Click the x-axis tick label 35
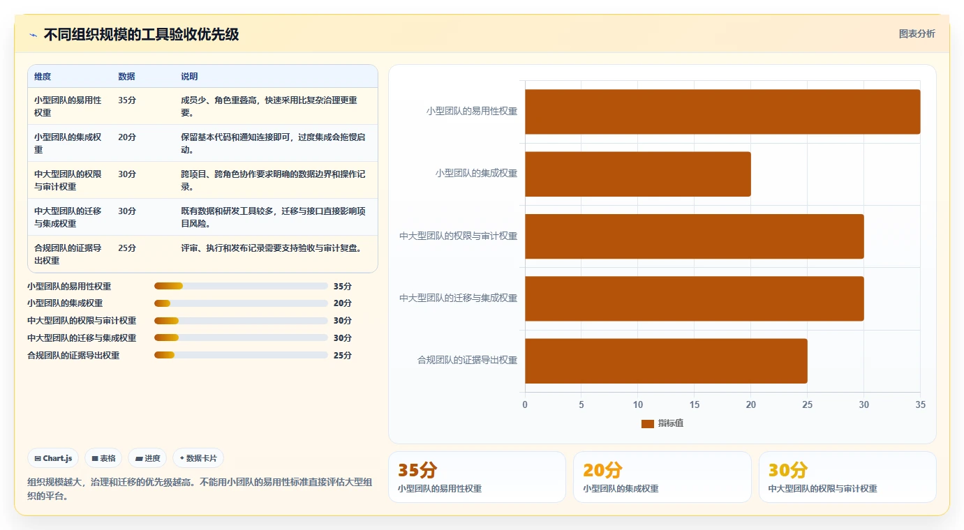Screen dimensions: 964x530 [x=920, y=404]
